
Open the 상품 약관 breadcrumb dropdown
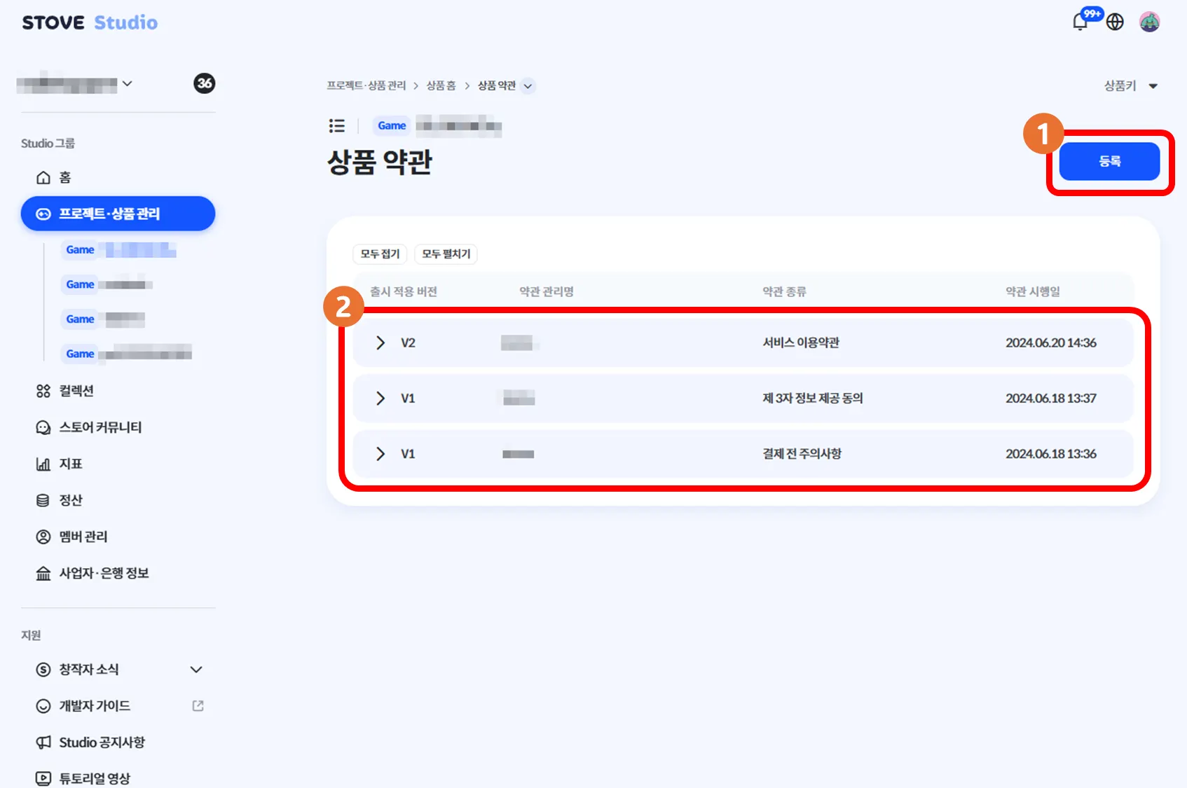(528, 86)
